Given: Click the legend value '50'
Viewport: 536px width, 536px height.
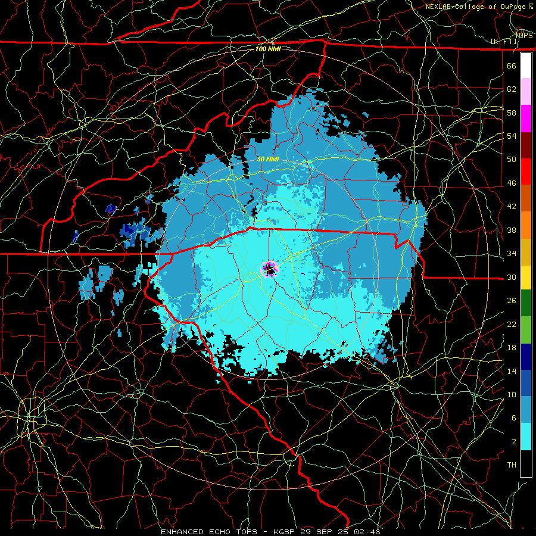Looking at the screenshot, I should pos(512,159).
